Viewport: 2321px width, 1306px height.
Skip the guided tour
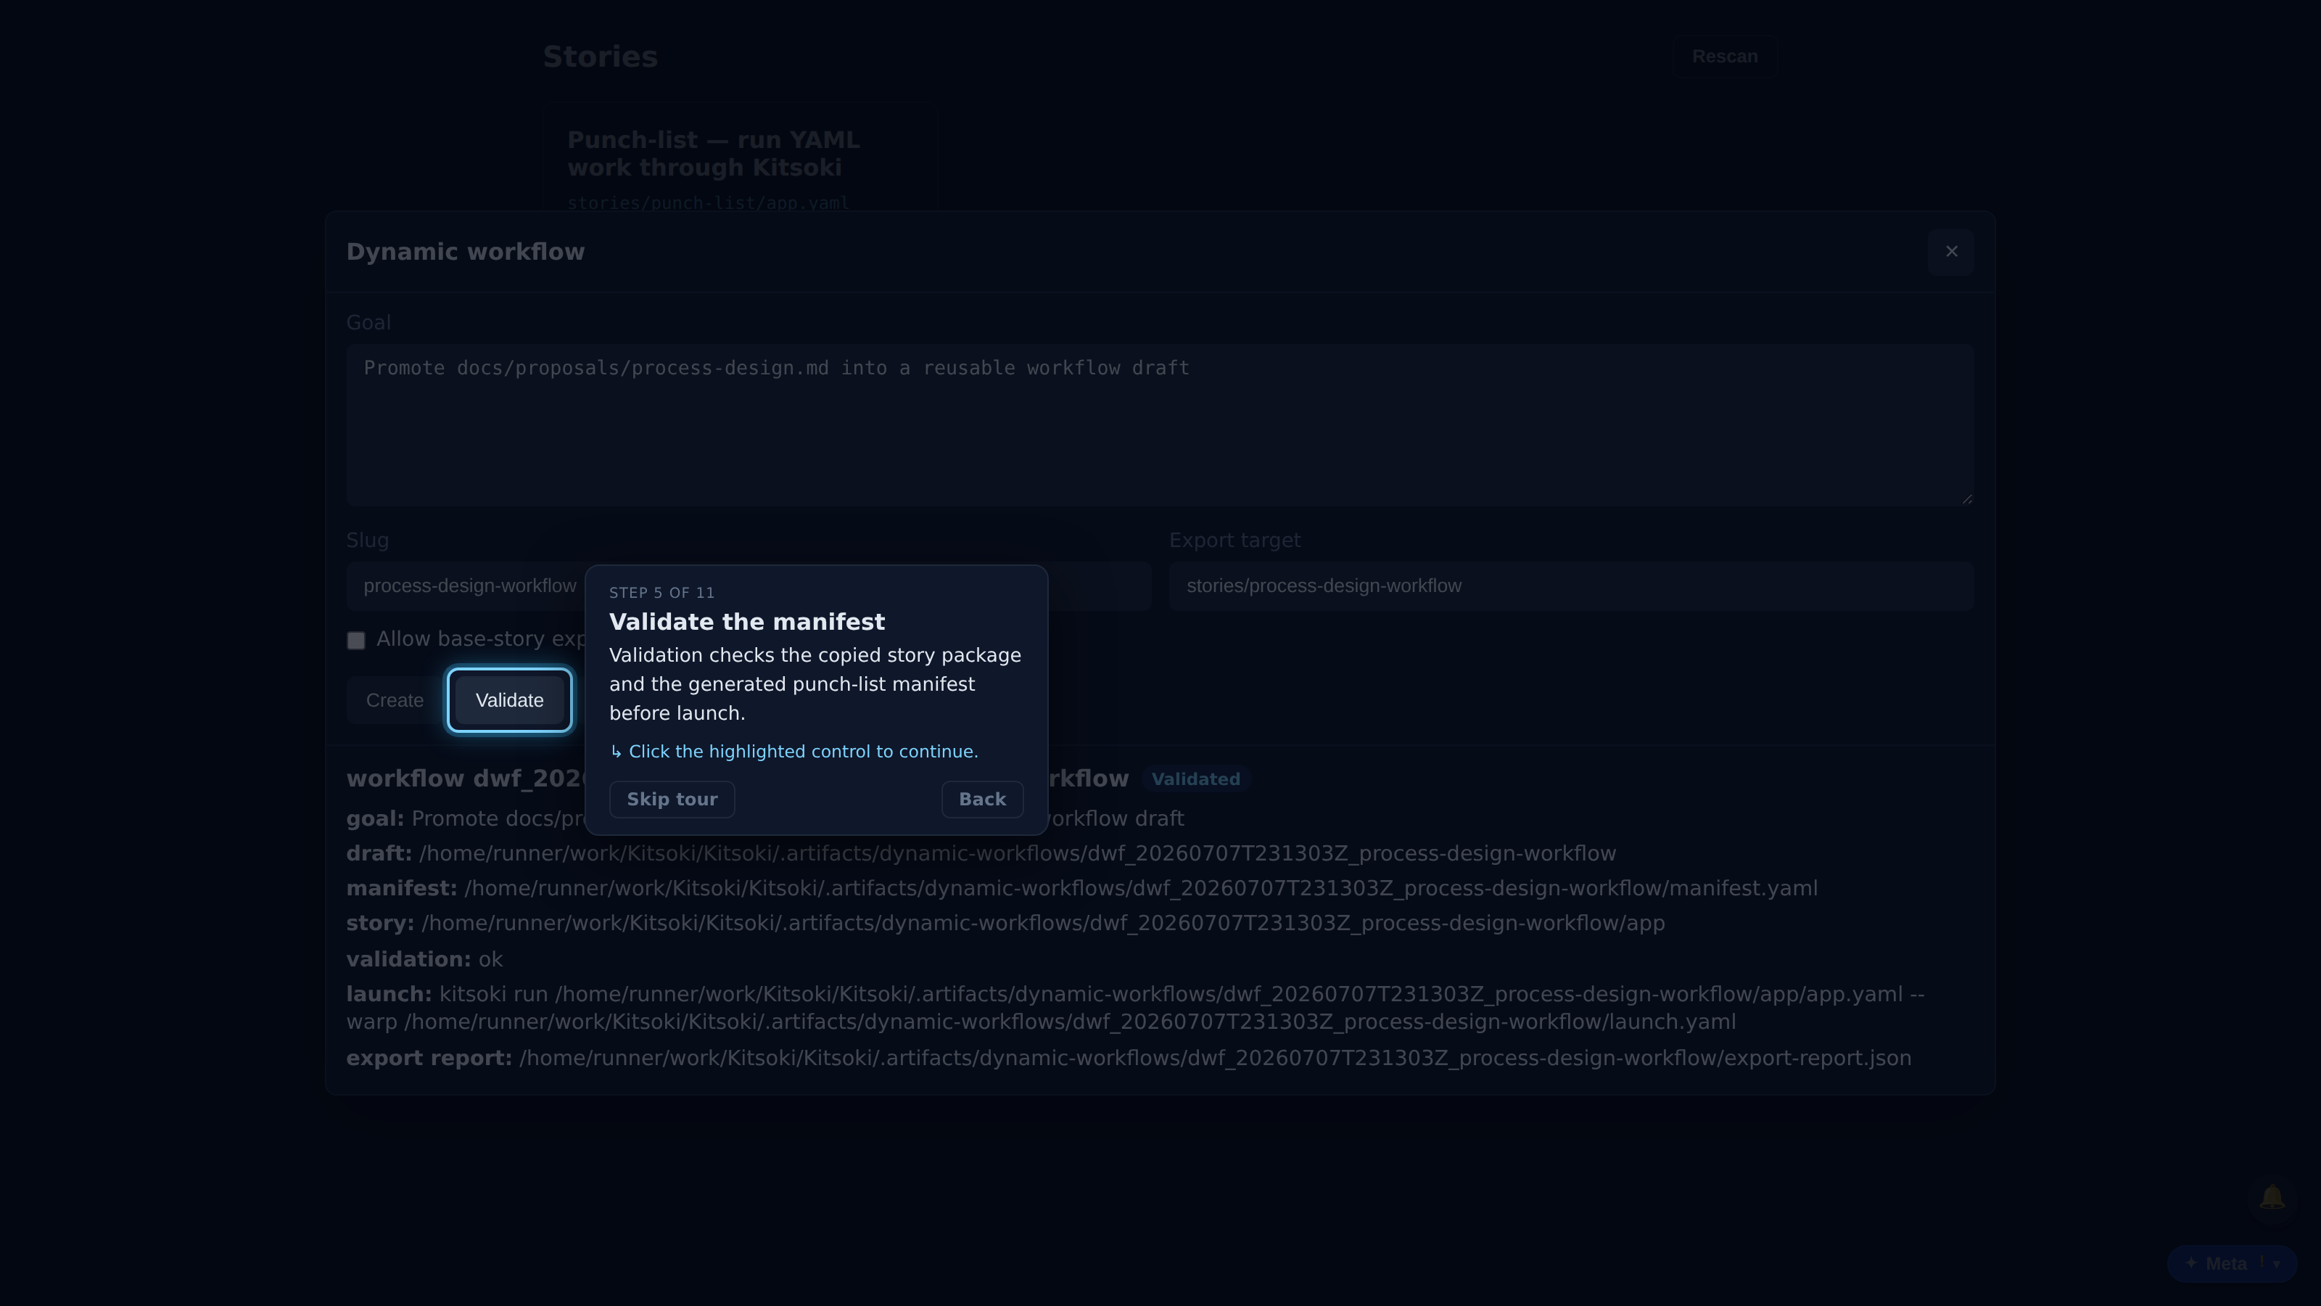(x=672, y=800)
